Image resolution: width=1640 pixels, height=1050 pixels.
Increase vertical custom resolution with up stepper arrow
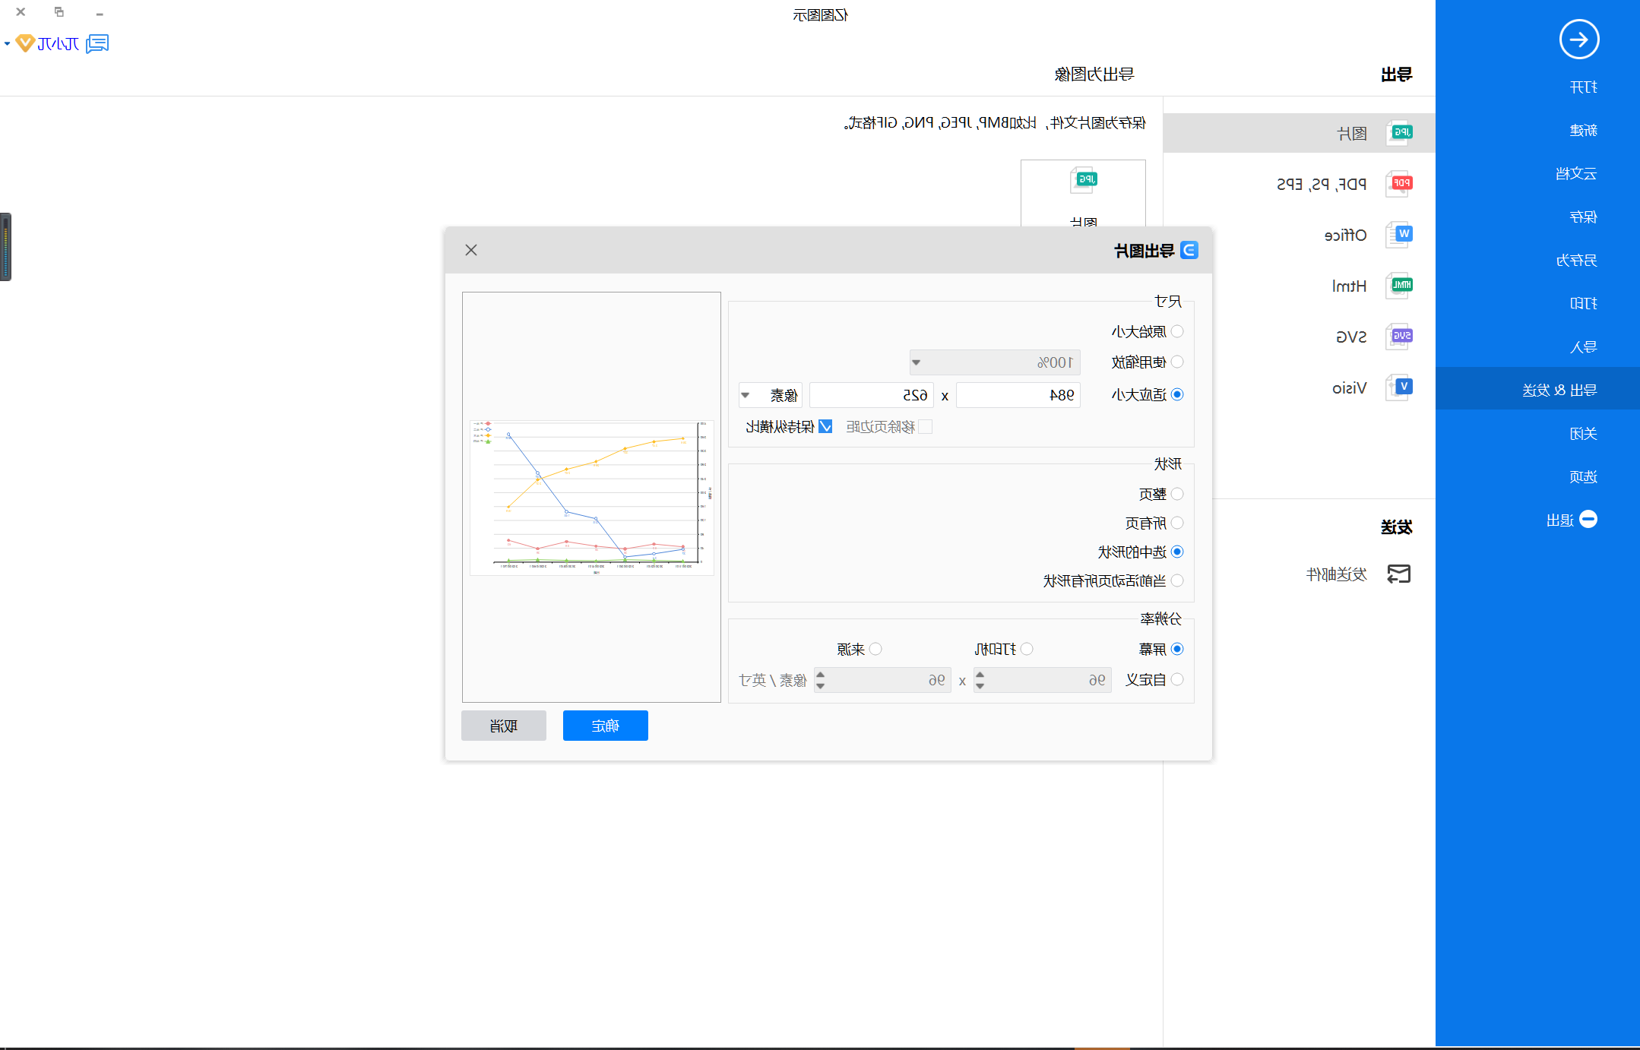[820, 674]
